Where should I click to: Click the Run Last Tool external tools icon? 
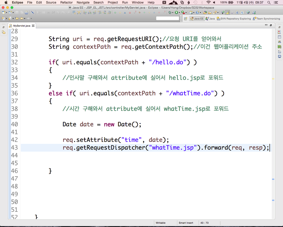(x=183, y=12)
